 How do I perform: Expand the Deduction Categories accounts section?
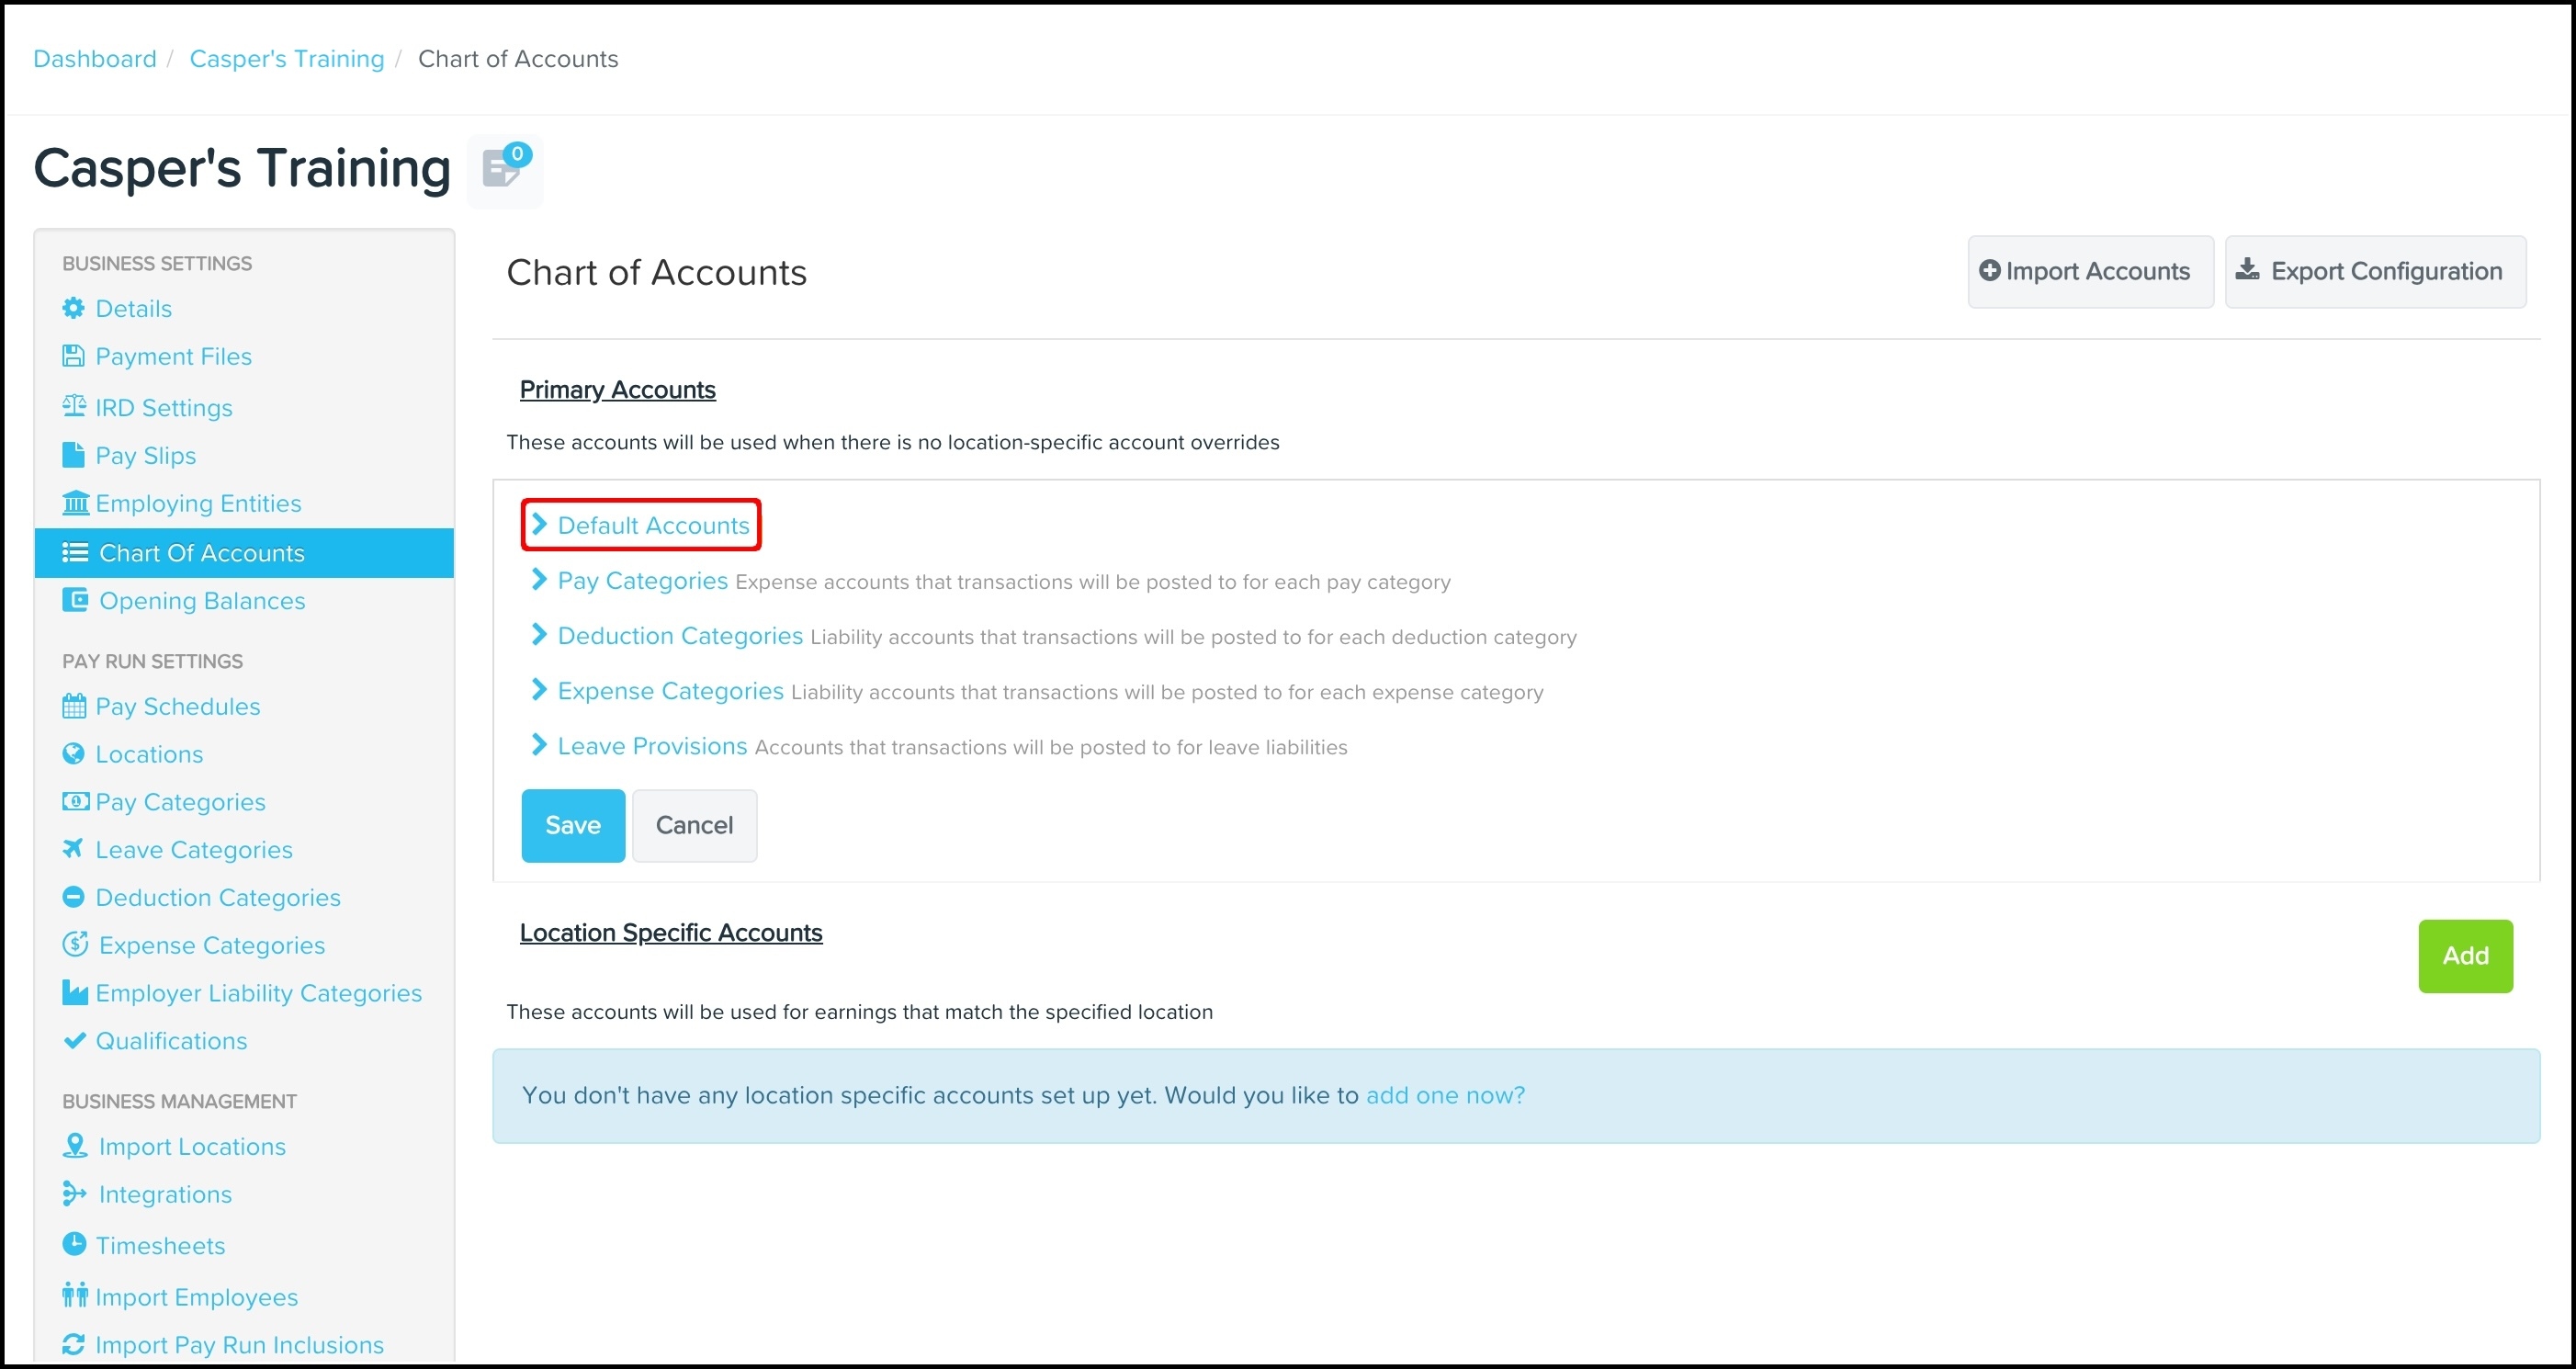[x=679, y=636]
